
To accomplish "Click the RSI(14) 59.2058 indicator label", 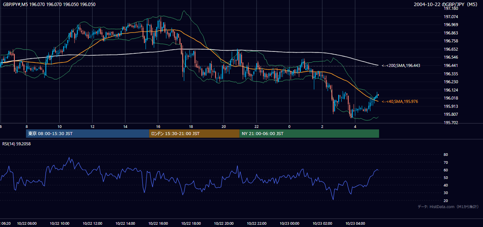I will click(17, 144).
